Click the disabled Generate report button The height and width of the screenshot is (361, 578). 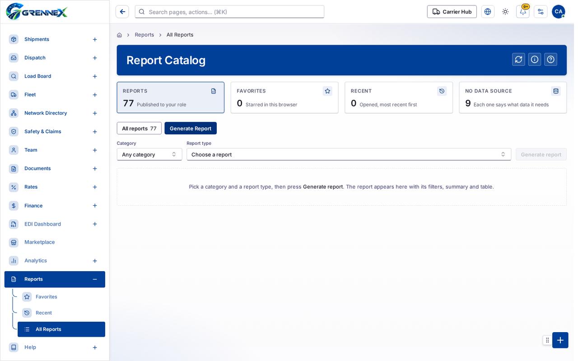point(541,154)
